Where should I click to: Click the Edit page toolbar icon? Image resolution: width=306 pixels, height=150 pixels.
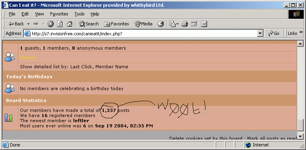pyautogui.click(x=194, y=24)
